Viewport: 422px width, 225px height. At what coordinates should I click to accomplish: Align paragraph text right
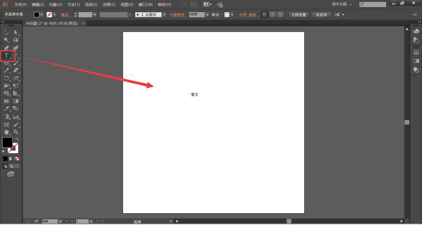coord(280,14)
